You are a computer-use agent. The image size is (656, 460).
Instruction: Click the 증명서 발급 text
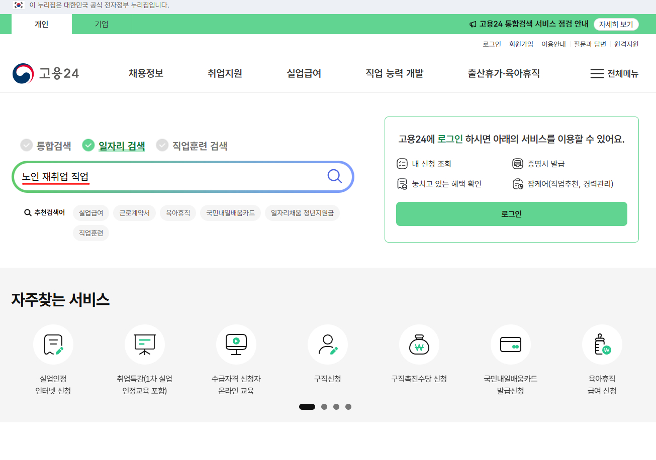coord(546,164)
